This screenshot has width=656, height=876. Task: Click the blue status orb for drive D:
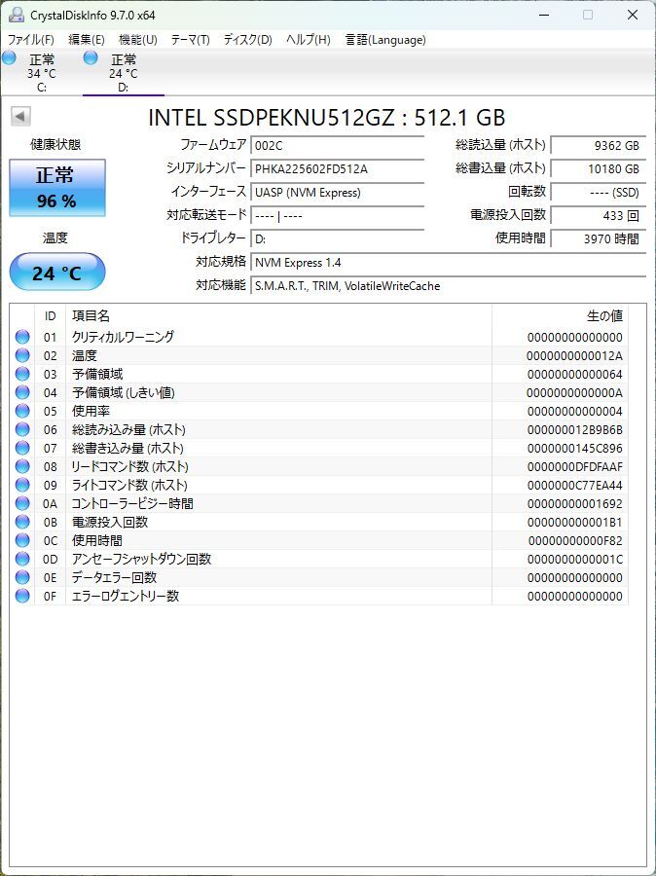pos(91,58)
